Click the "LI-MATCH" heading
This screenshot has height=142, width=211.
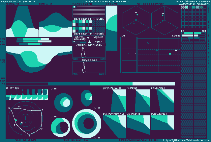coord(112,4)
